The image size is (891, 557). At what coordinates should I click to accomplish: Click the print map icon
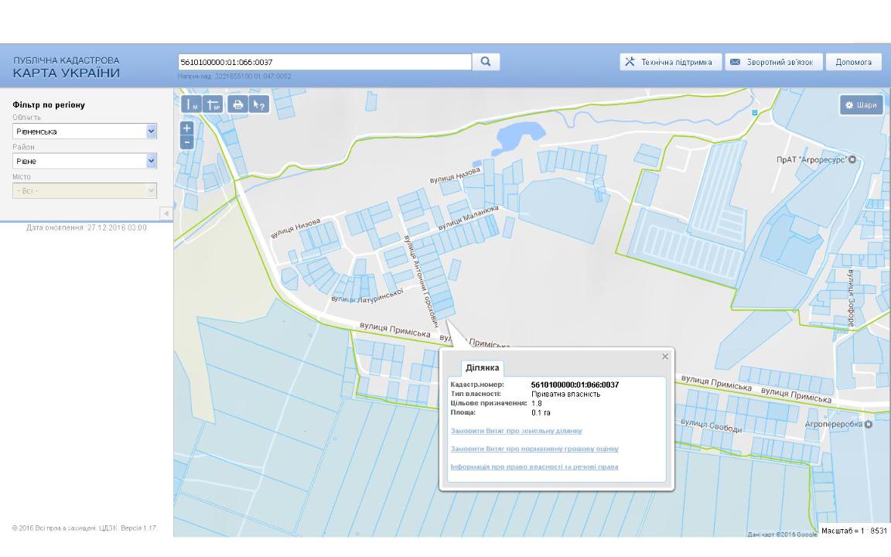(x=237, y=104)
